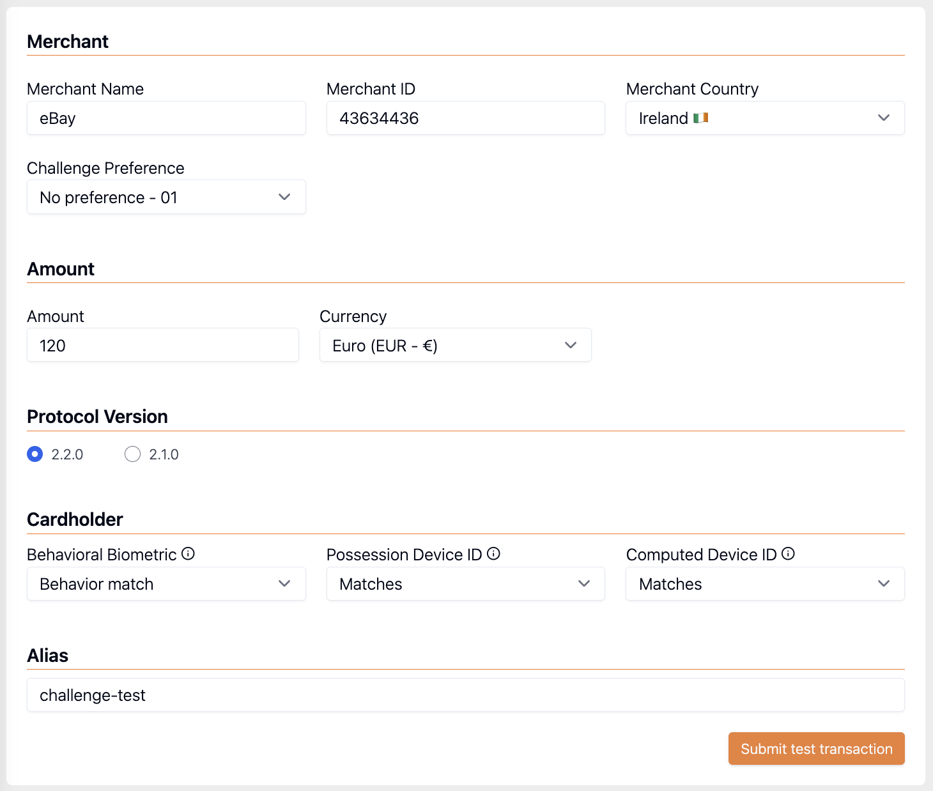This screenshot has width=933, height=791.
Task: View info about Behavioral Biometric
Action: [x=188, y=554]
